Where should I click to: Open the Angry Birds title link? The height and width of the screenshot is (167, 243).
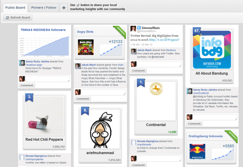click(85, 32)
